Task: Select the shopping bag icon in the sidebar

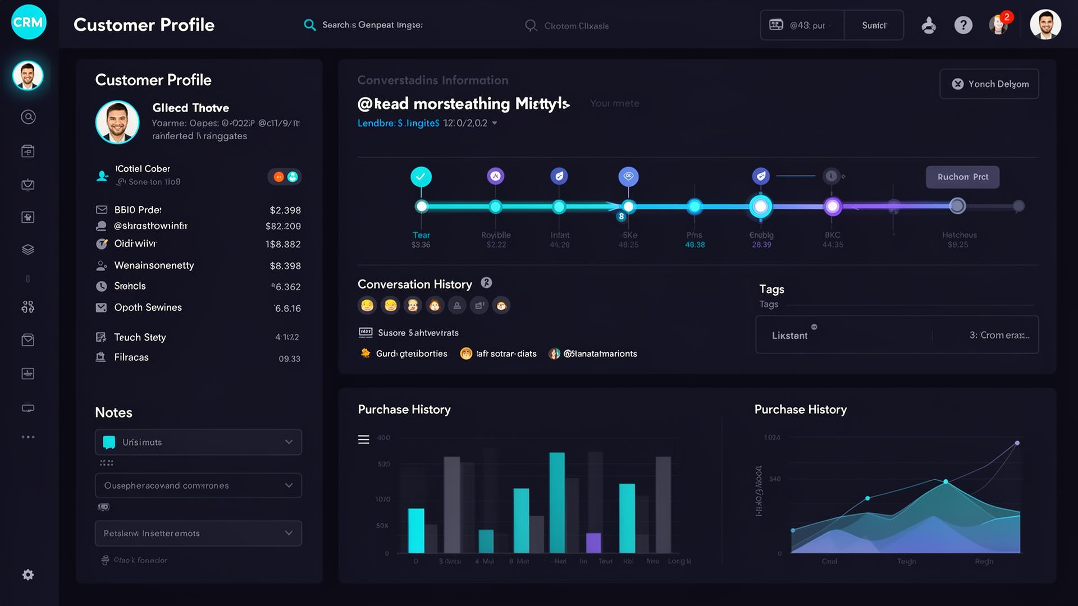Action: [28, 184]
